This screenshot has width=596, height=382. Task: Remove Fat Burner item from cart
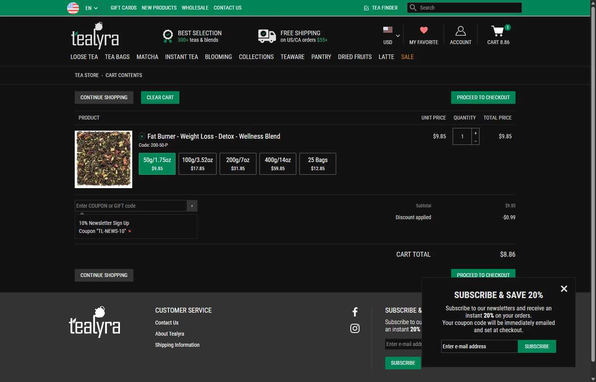(x=142, y=136)
